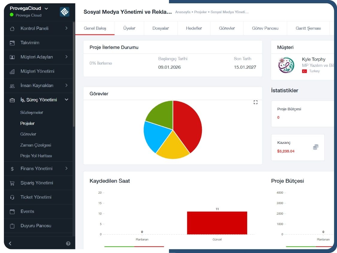
Task: Click the Kazanç coins icon
Action: point(315,147)
